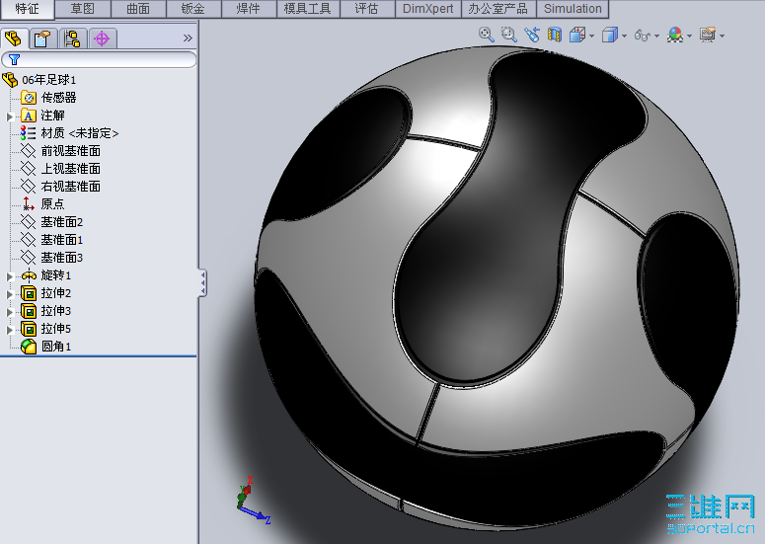Open the PropertyManager tab

point(42,39)
